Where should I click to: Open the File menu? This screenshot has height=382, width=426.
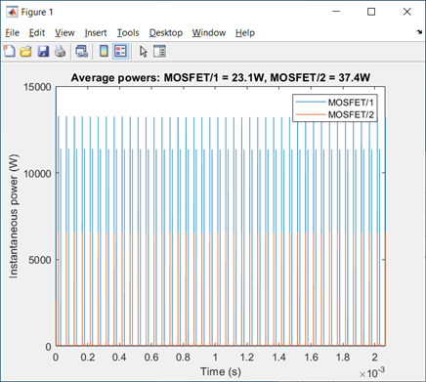click(x=13, y=32)
